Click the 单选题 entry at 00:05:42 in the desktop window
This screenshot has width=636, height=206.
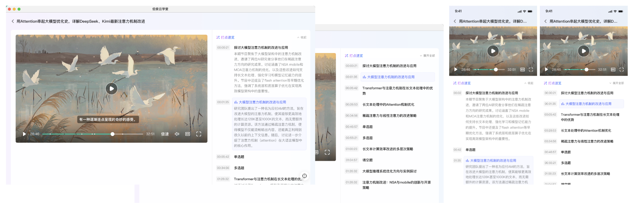[239, 157]
